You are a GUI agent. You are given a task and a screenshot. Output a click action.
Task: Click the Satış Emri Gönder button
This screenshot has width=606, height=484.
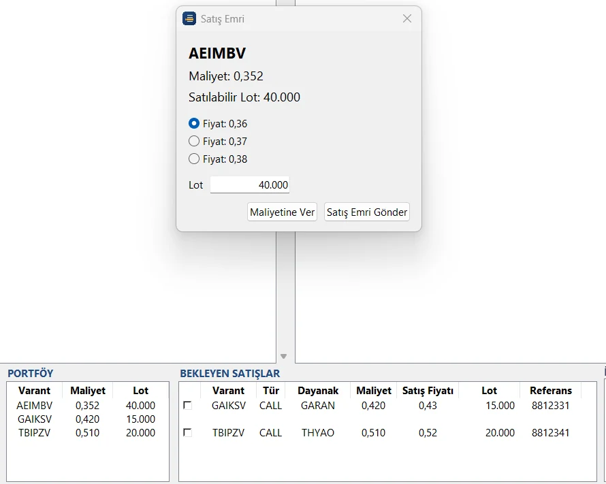[x=367, y=212]
